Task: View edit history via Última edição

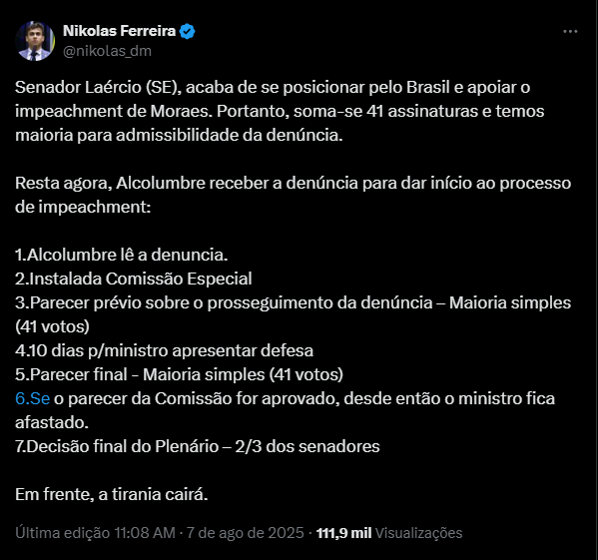Action: [x=63, y=533]
